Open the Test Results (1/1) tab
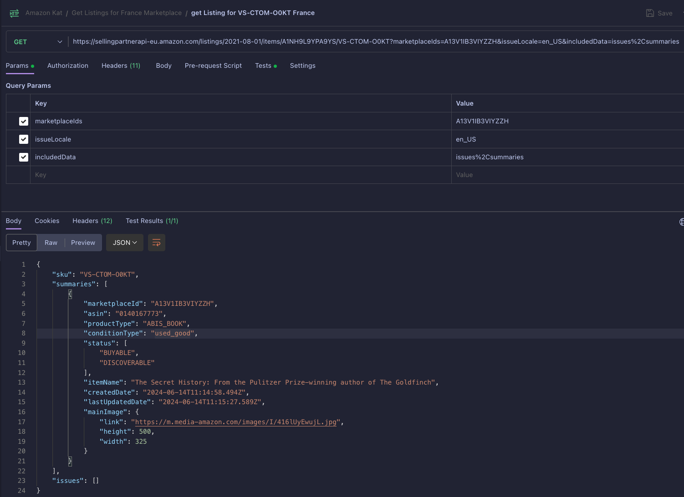The width and height of the screenshot is (684, 497). pyautogui.click(x=152, y=221)
